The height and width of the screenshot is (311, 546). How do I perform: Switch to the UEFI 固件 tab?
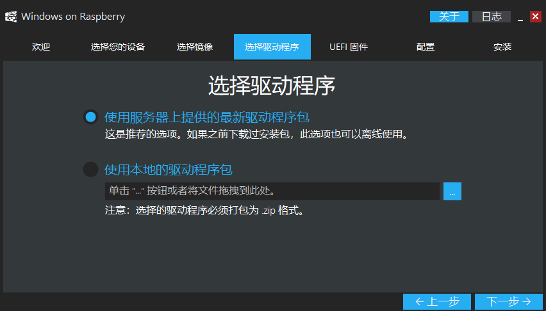[x=349, y=47]
